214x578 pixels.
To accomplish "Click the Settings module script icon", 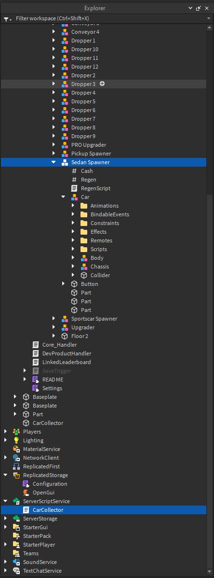I will tap(36, 388).
